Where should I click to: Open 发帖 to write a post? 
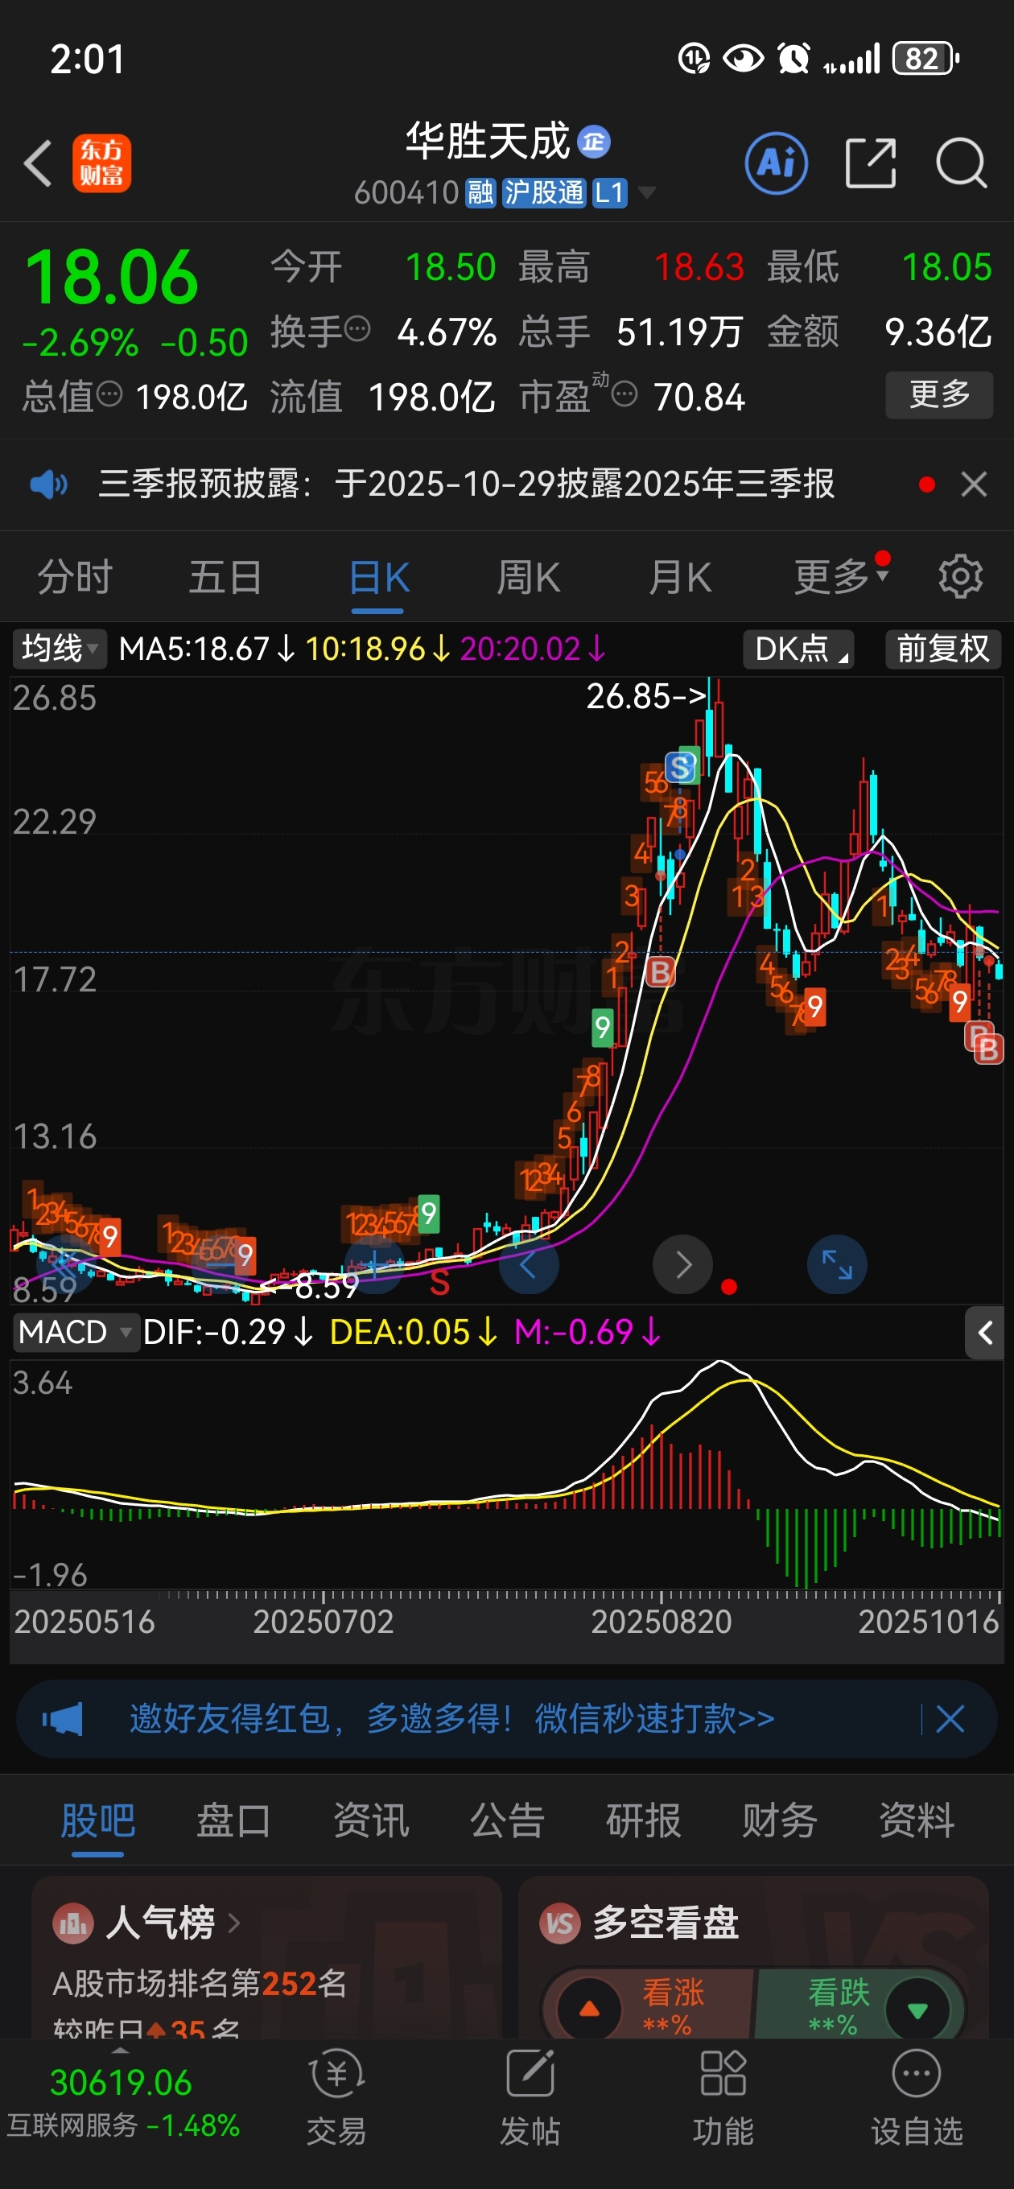pos(530,2096)
